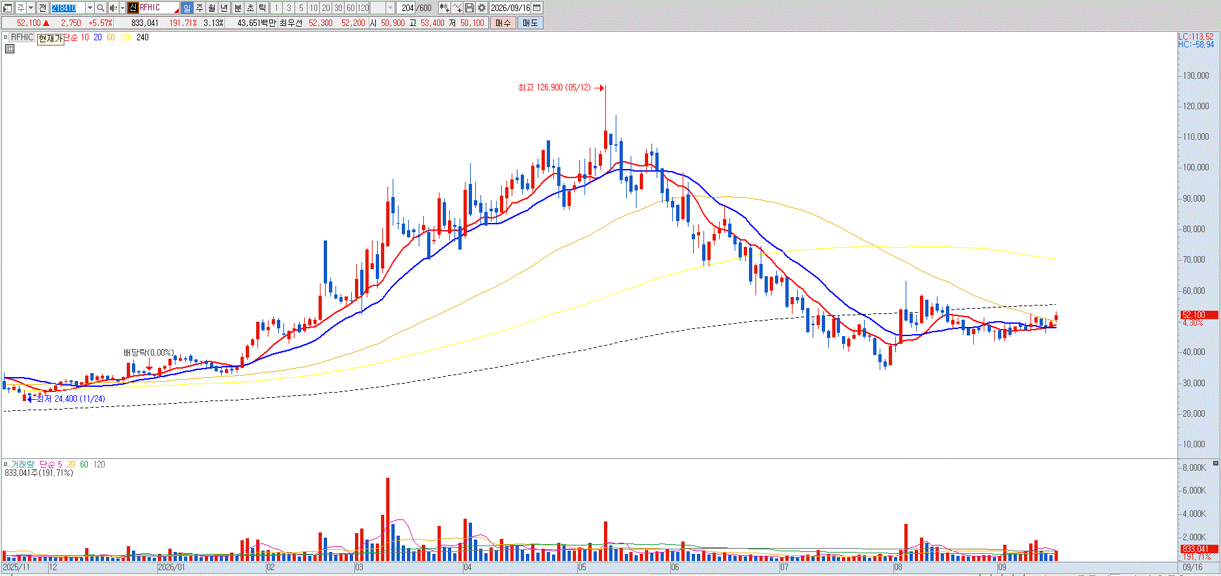1221x576 pixels.
Task: Click small square marker beside 거래량 label
Action: tap(5, 464)
